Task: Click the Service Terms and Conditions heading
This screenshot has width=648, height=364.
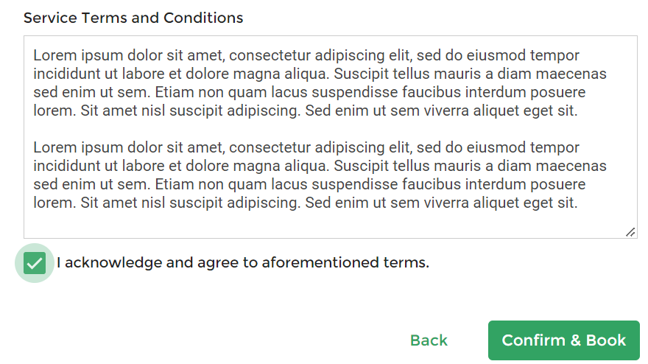Action: pyautogui.click(x=133, y=18)
